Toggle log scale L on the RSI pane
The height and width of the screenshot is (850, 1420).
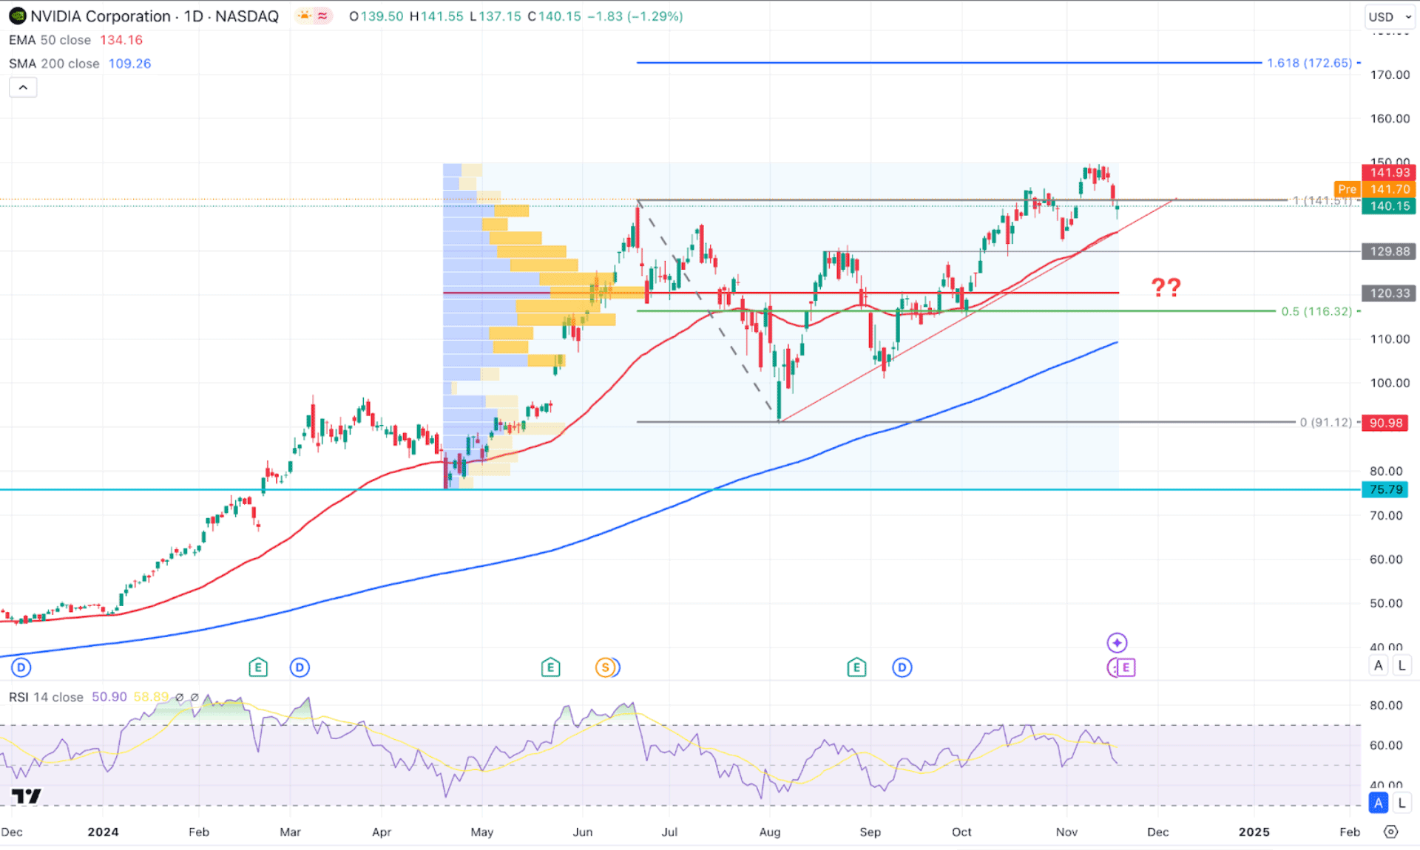pos(1402,803)
